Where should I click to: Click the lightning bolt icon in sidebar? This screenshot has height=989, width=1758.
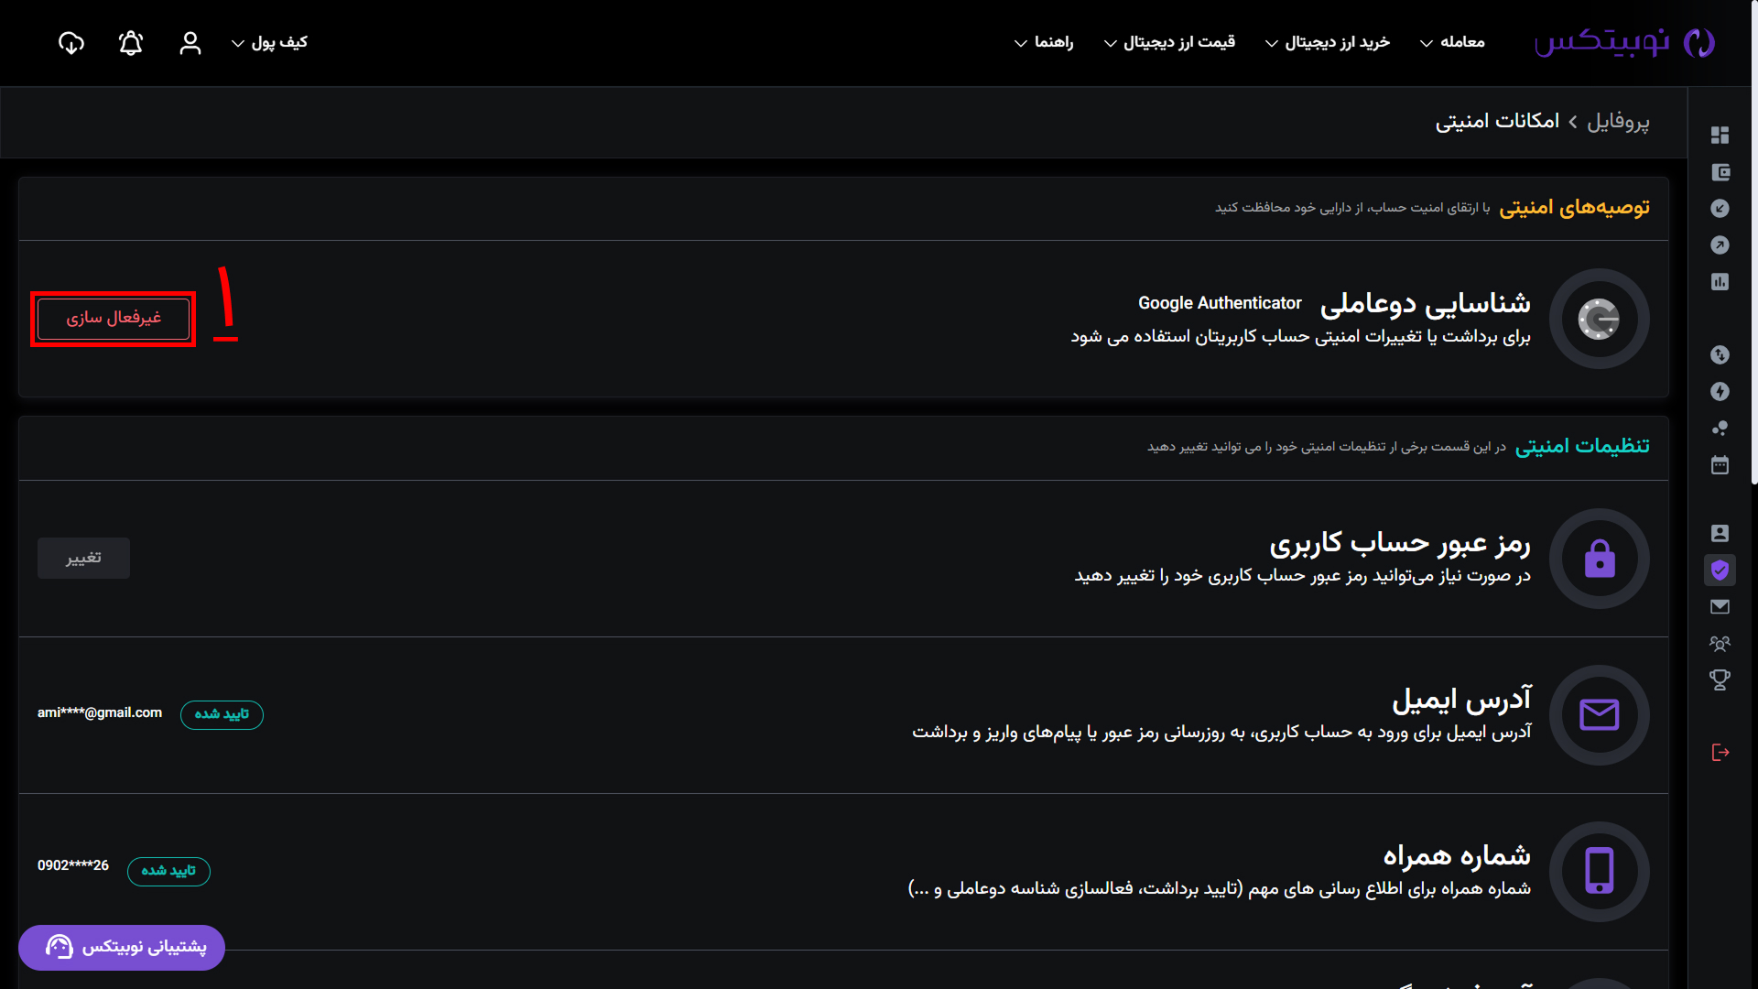point(1720,392)
